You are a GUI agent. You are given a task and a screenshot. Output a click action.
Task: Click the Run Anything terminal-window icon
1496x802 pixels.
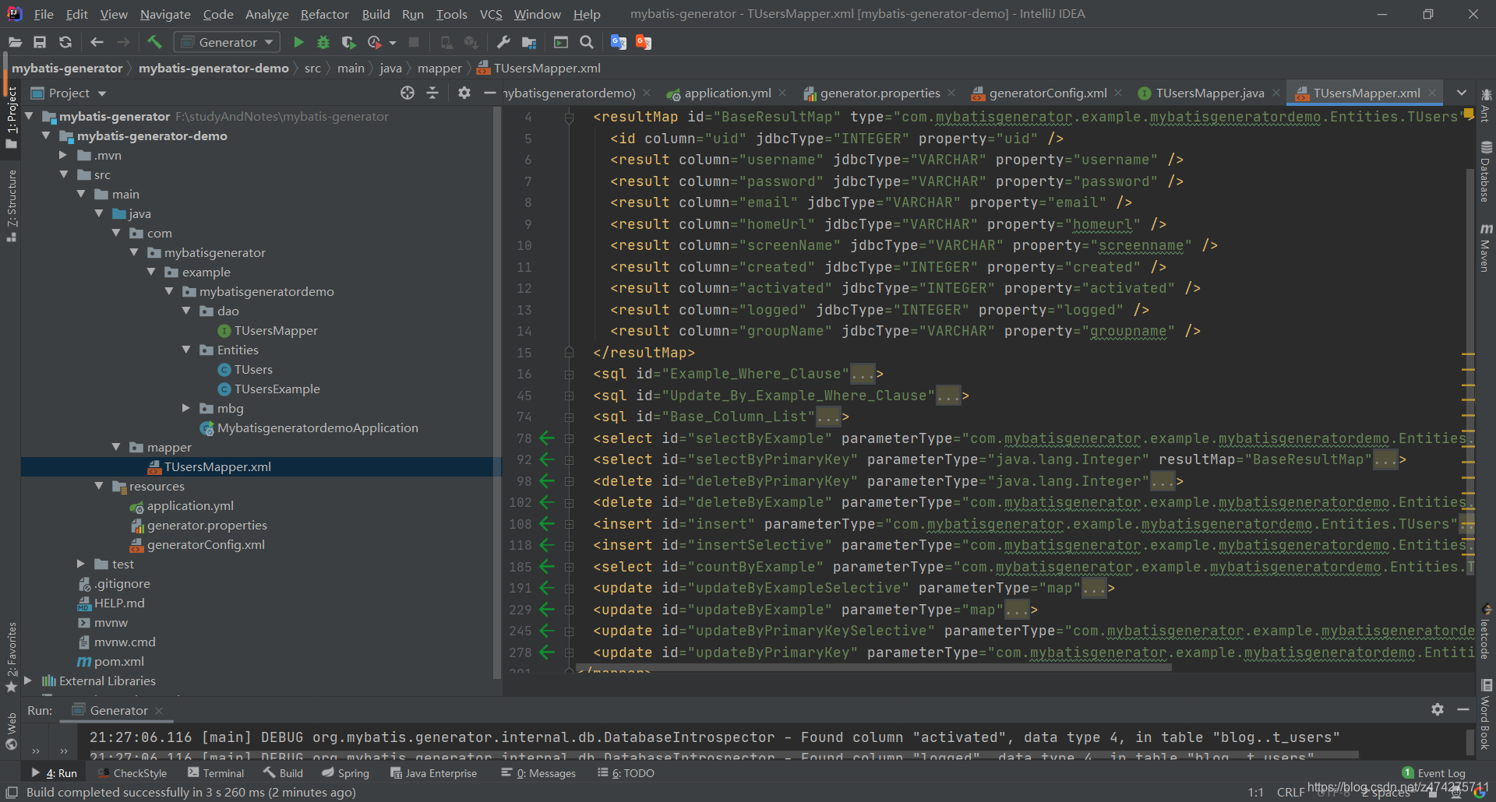pyautogui.click(x=561, y=42)
